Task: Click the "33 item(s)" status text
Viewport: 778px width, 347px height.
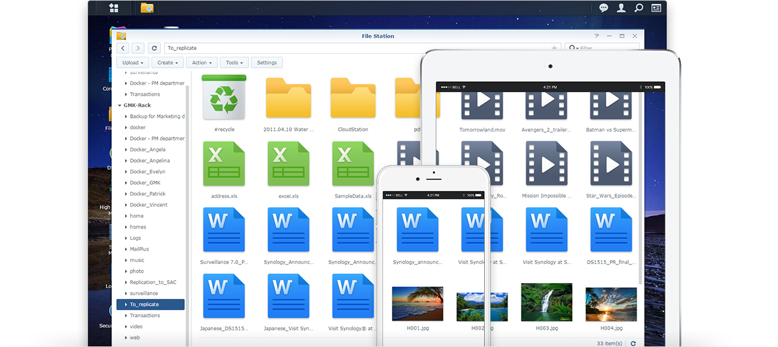Action: coord(609,343)
